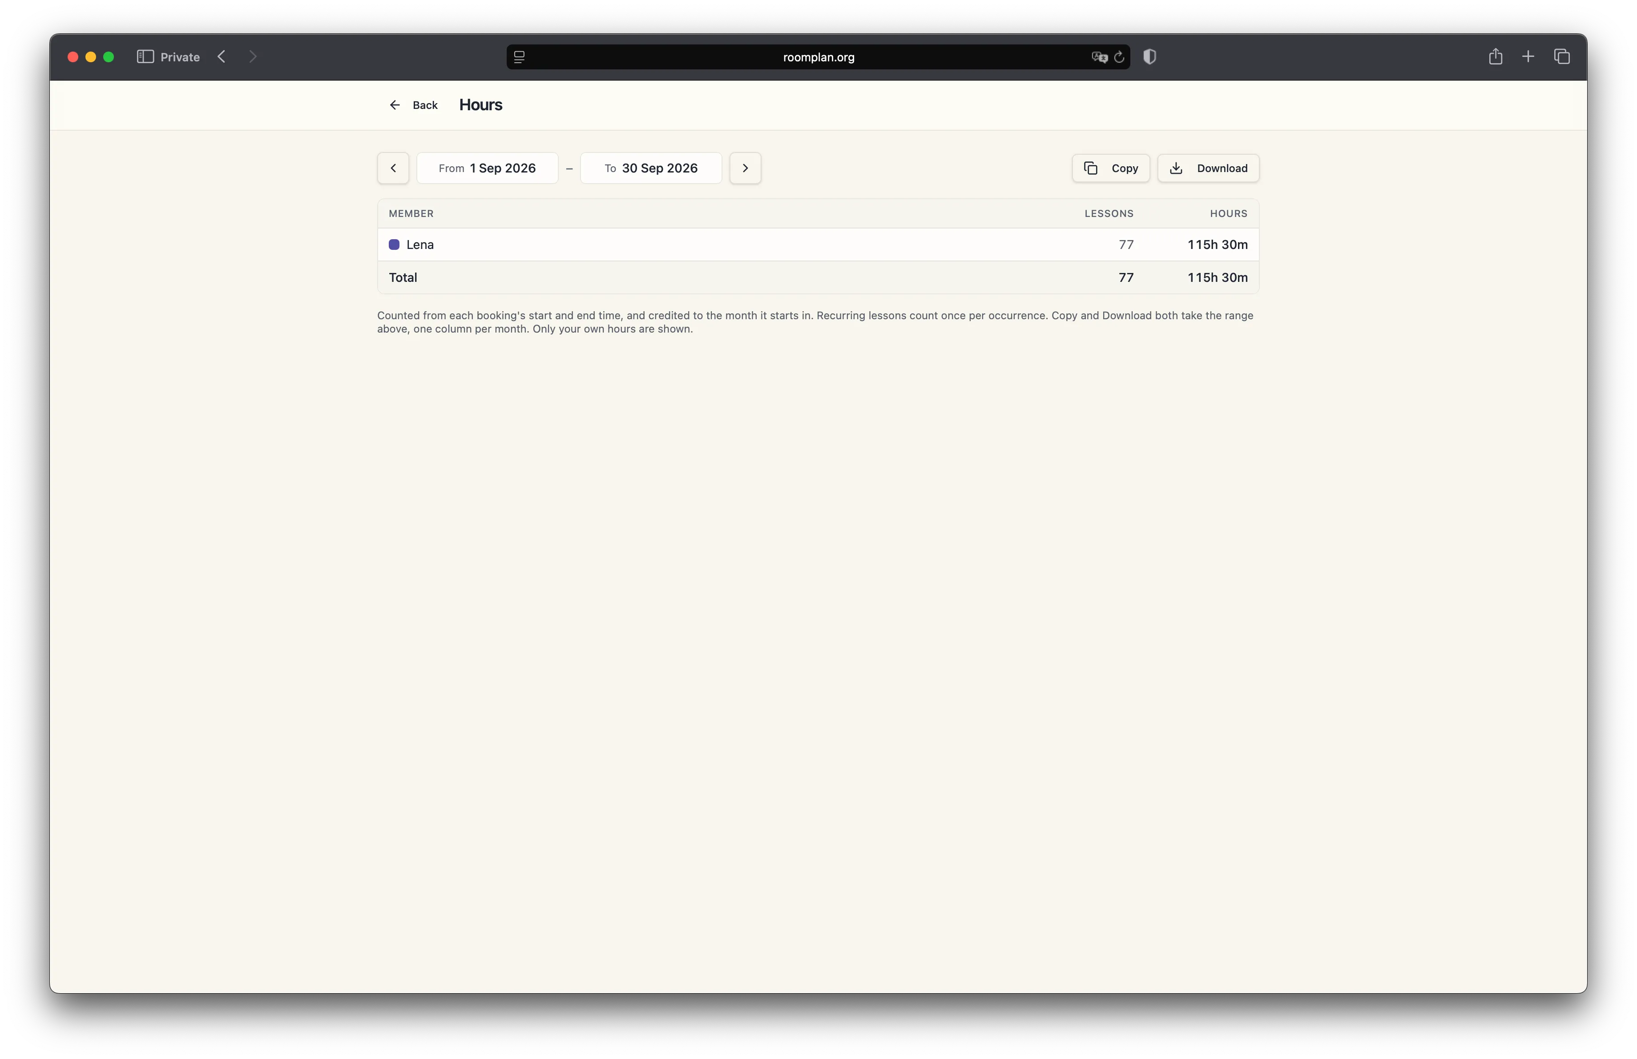Go back using the Back arrow link
The image size is (1637, 1059).
413,105
